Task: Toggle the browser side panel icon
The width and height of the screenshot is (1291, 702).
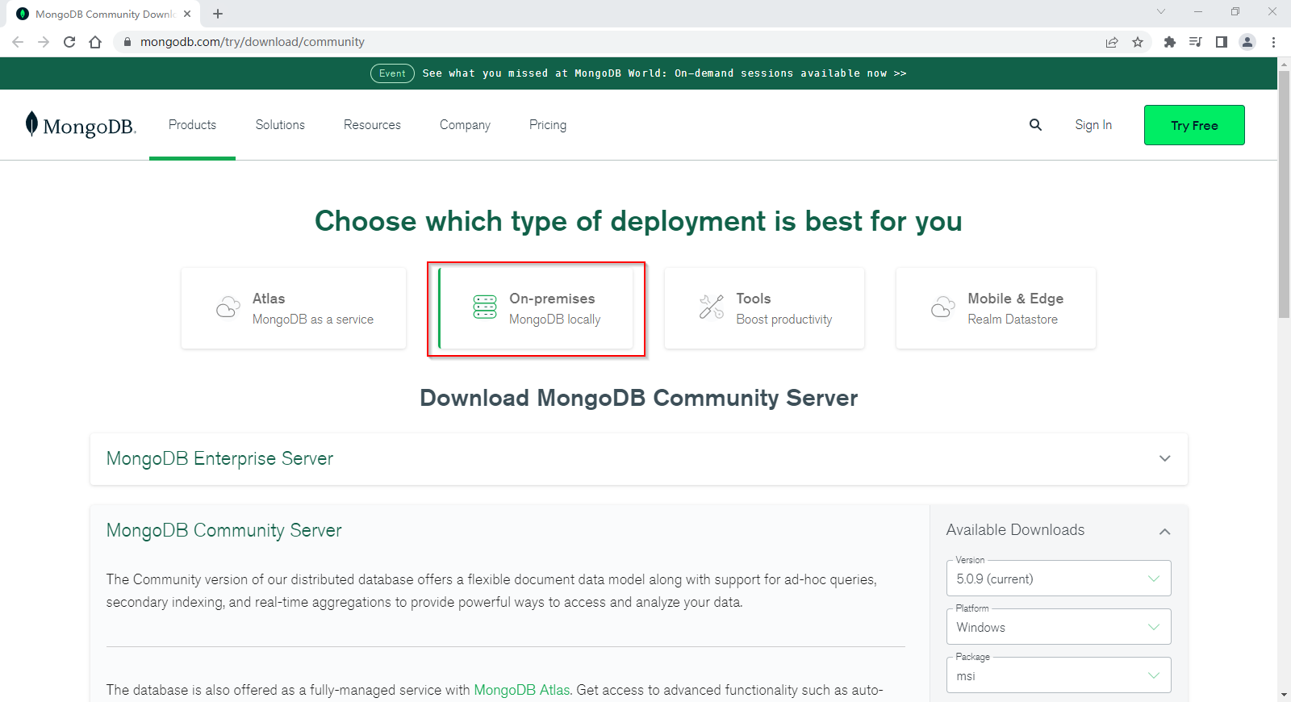Action: coord(1222,42)
